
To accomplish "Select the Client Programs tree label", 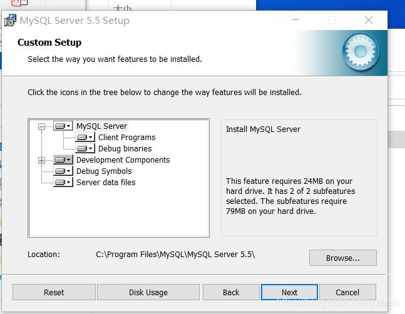I will point(127,138).
